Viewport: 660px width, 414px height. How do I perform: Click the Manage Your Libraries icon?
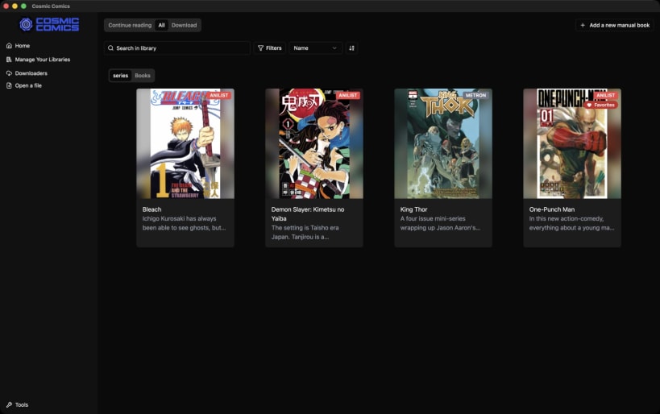point(9,60)
